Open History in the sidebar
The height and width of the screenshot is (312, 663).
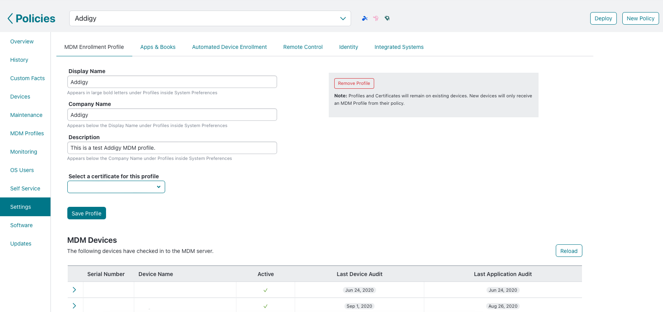(x=19, y=60)
